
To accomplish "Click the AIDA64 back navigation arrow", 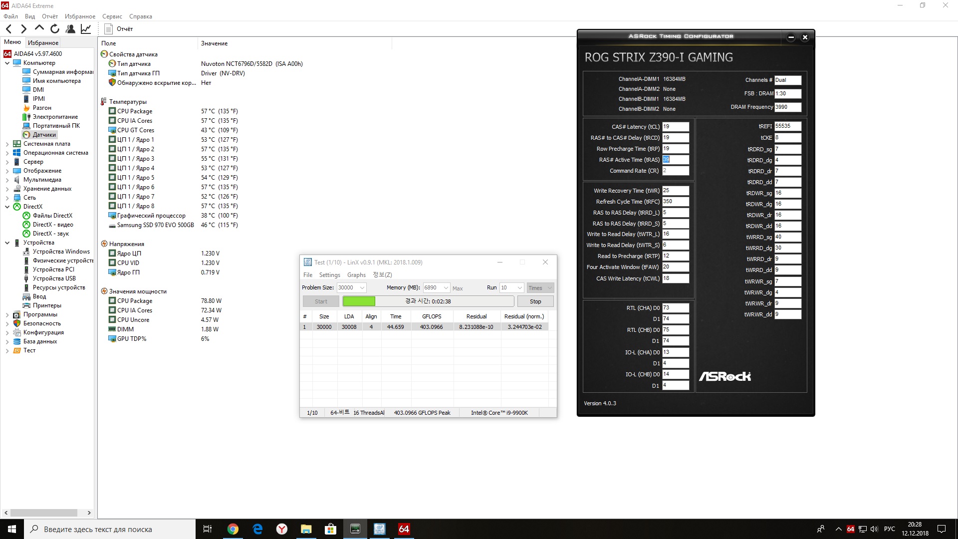I will 8,29.
